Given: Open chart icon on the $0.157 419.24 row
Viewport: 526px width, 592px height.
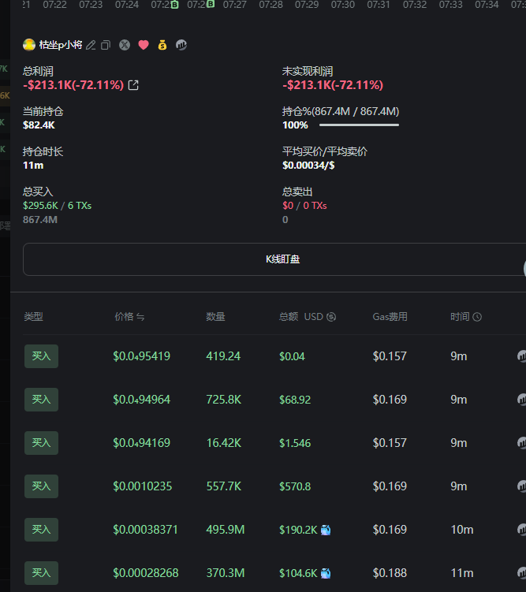Looking at the screenshot, I should pos(521,356).
